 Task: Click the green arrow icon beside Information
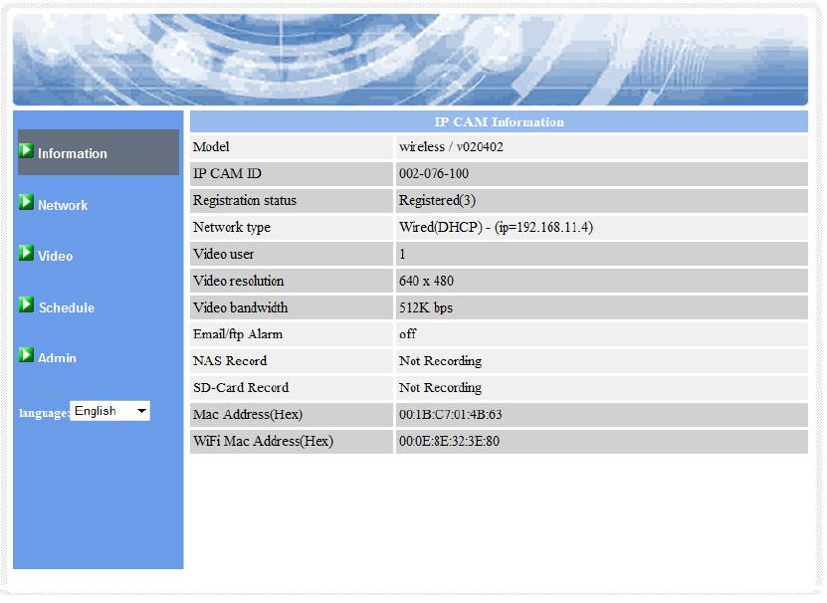[x=26, y=151]
